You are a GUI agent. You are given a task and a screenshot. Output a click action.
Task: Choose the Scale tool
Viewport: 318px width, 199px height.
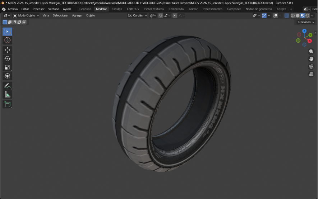click(x=7, y=67)
